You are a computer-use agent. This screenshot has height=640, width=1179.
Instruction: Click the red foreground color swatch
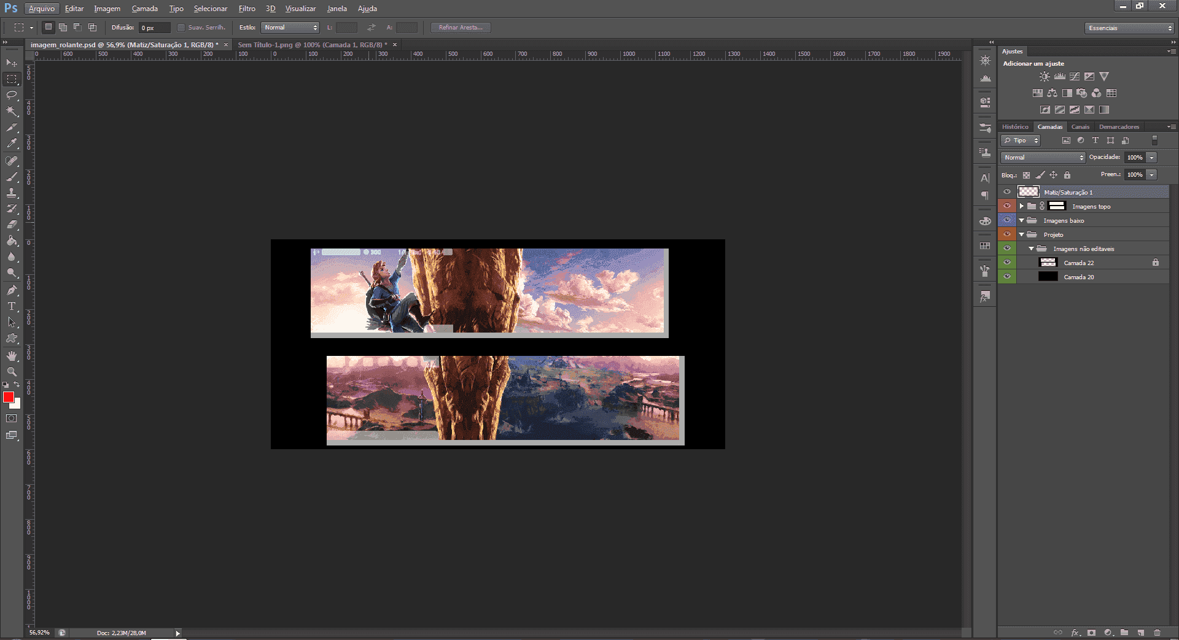[8, 397]
